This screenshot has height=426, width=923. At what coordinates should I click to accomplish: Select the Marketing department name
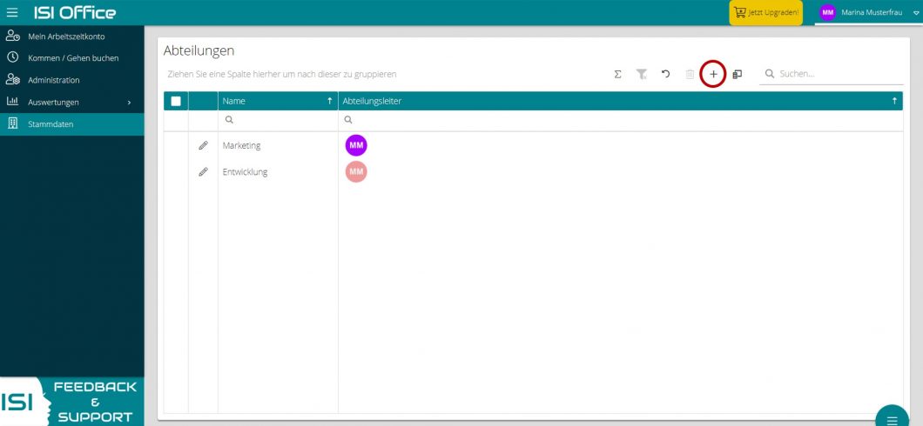tap(241, 145)
